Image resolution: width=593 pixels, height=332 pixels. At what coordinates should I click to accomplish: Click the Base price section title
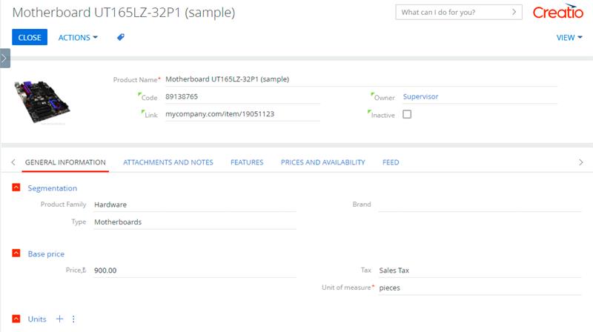pos(46,253)
